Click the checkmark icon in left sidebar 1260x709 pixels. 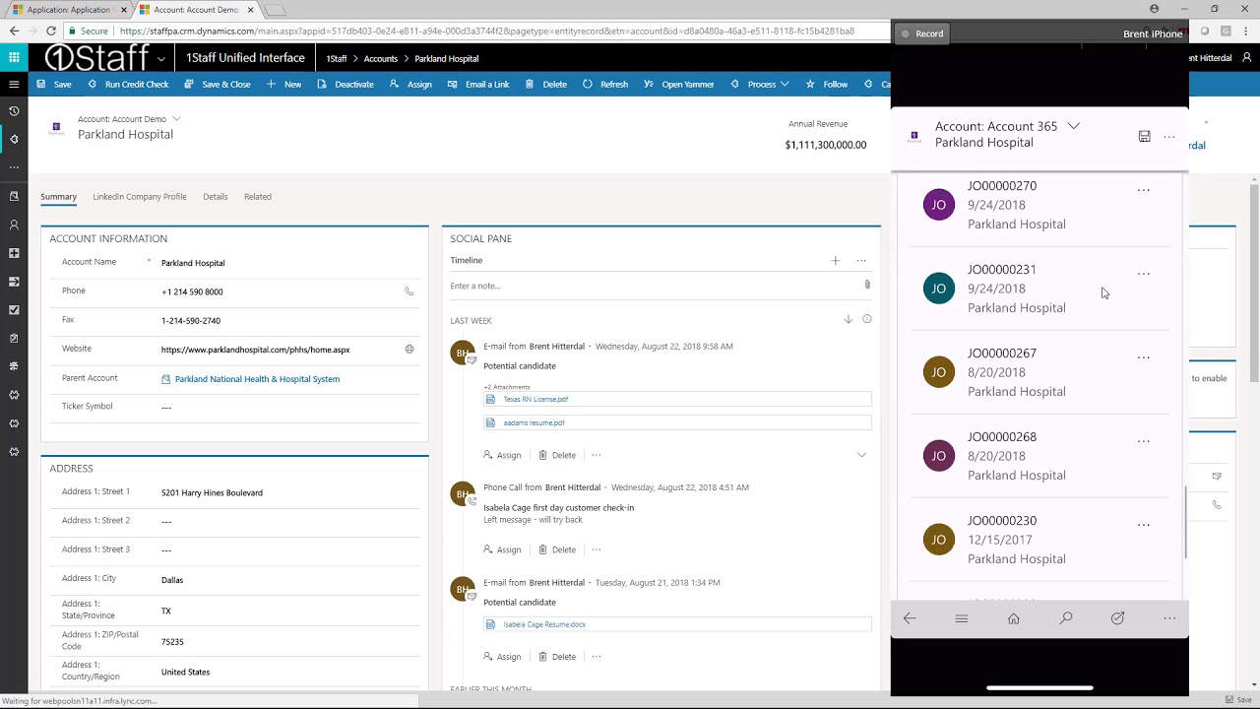[x=14, y=310]
